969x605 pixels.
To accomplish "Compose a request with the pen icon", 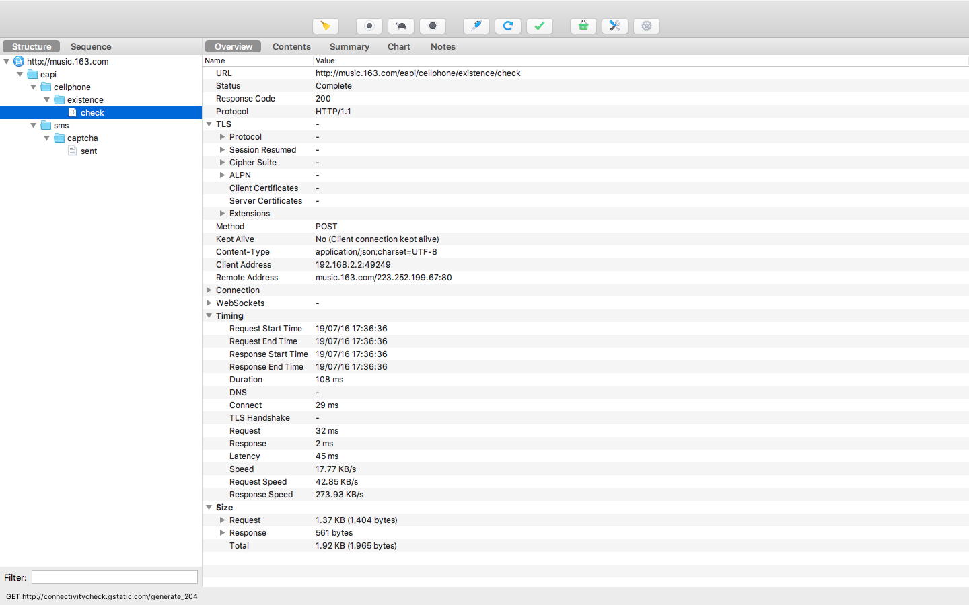I will (476, 26).
